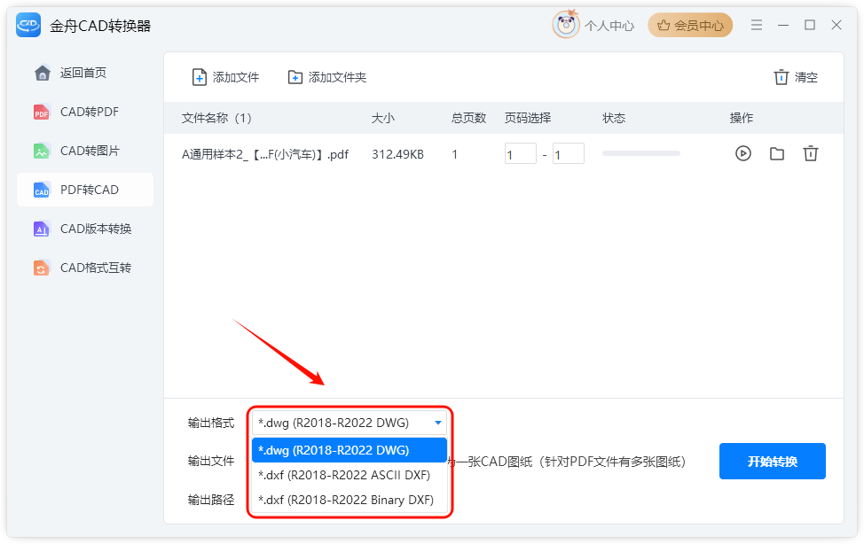Screen dimensions: 864x544
Task: Select the file name A通用样本2_【...F(小汽车)】.pdf
Action: click(x=265, y=154)
